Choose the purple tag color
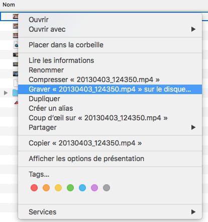 click(94, 188)
